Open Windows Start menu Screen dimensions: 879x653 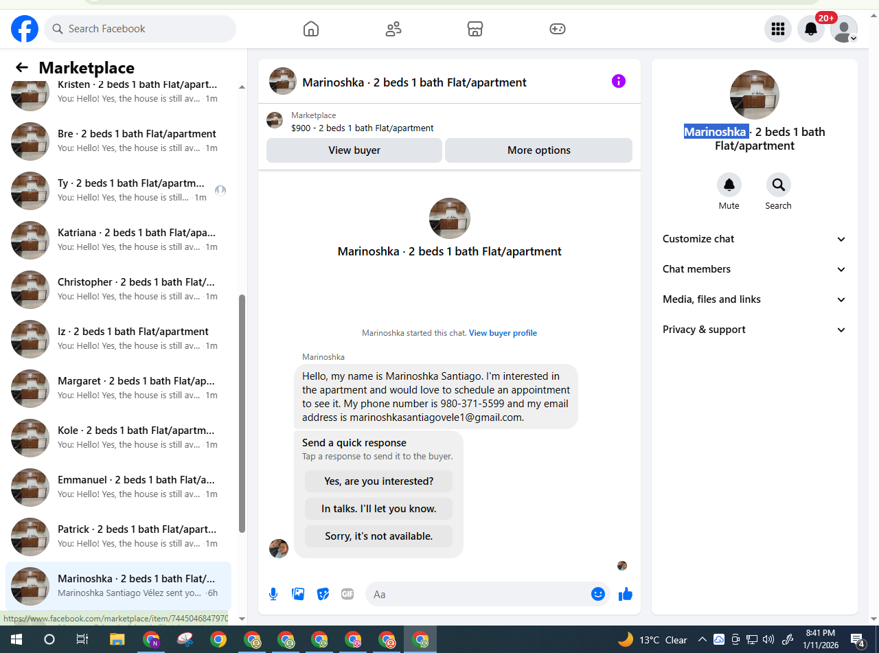[16, 639]
